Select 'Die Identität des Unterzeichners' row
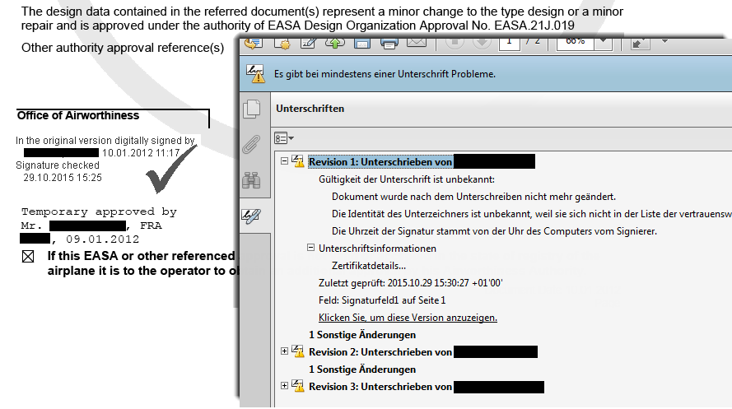This screenshot has width=732, height=409. click(531, 214)
